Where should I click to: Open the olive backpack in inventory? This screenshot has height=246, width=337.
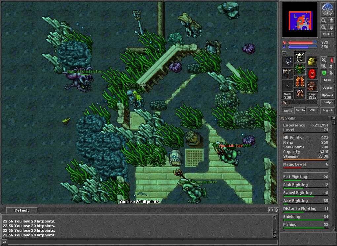point(312,62)
